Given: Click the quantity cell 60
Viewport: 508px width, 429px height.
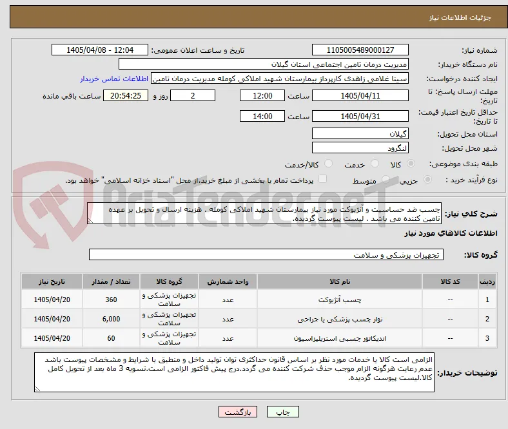Looking at the screenshot, I should [x=111, y=338].
